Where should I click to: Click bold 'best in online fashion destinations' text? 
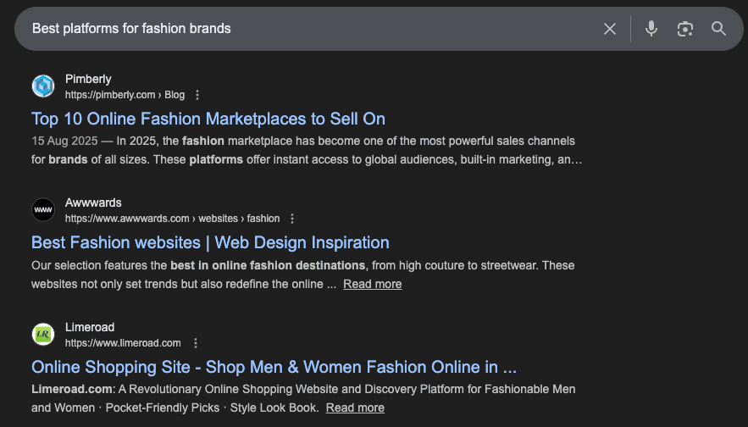(268, 265)
